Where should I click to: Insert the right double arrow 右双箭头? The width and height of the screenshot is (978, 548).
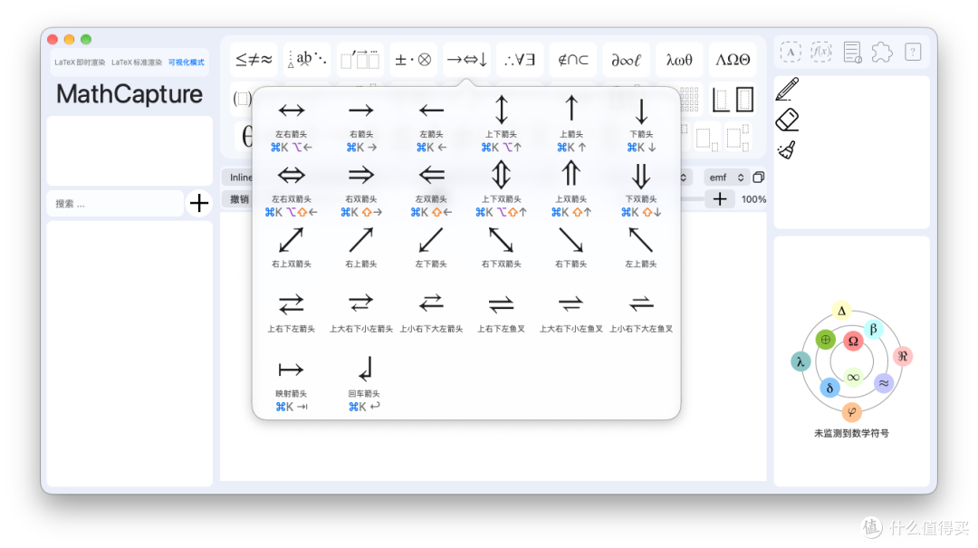pyautogui.click(x=361, y=176)
